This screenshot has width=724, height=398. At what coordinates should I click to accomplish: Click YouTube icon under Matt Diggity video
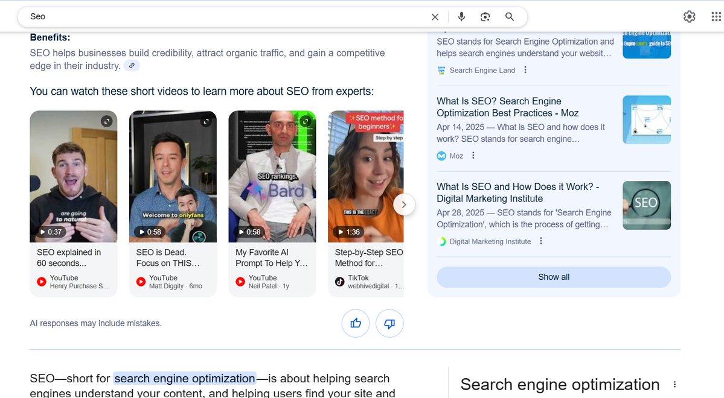pos(141,282)
